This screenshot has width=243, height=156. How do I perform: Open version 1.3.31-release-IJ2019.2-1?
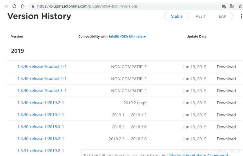coord(41,151)
